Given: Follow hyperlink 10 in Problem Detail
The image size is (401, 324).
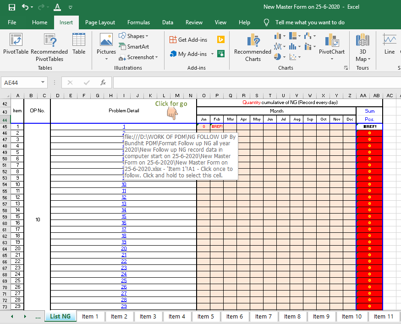Looking at the screenshot, I should click(x=124, y=184).
